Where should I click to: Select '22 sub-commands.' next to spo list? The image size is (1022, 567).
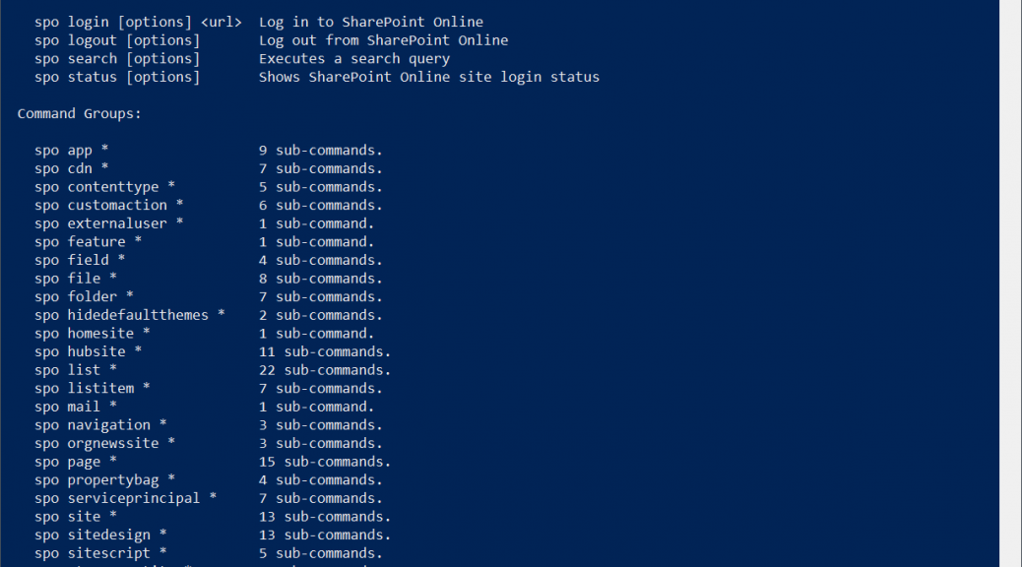(x=325, y=370)
